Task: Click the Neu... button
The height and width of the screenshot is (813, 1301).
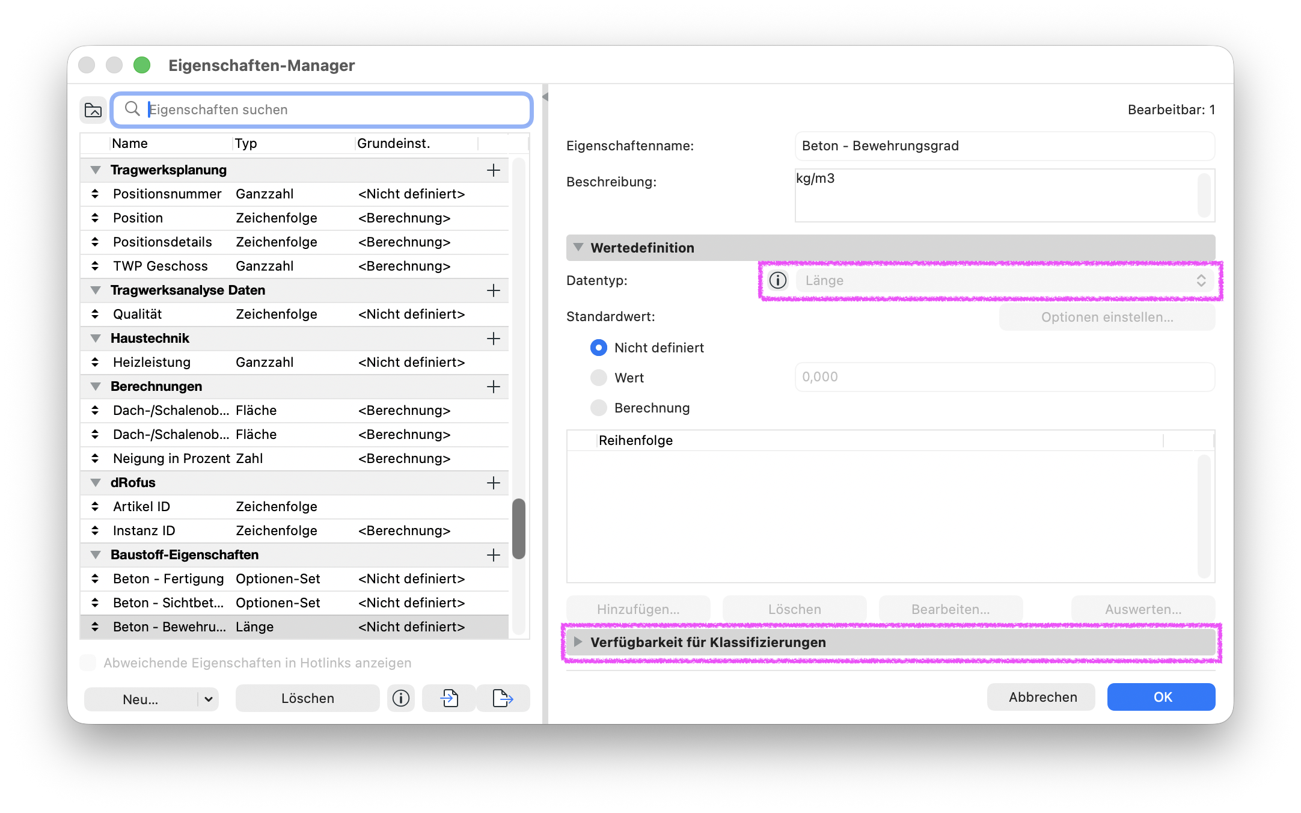Action: (x=141, y=699)
